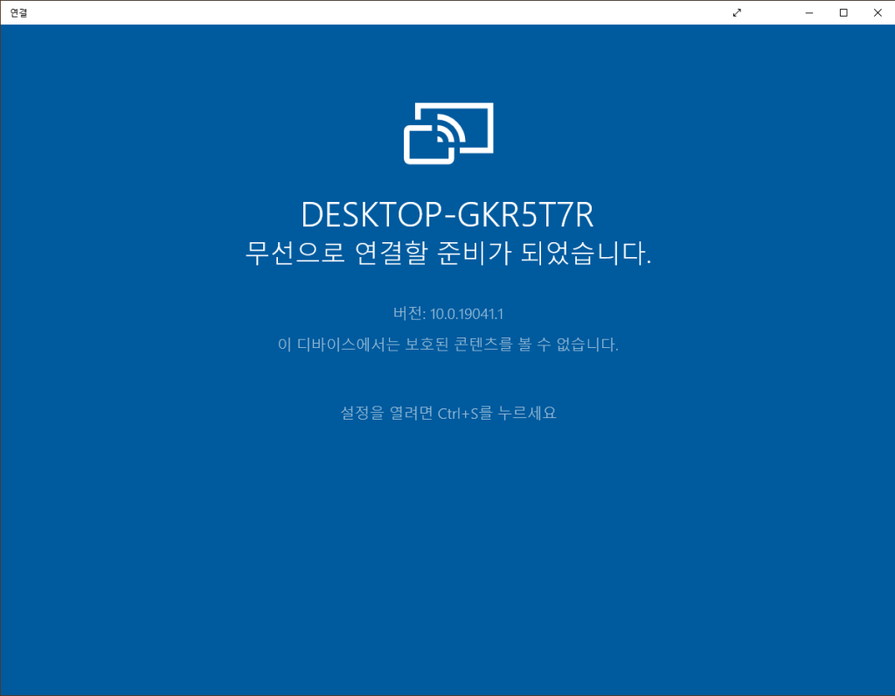Maximize the 연결 window
The height and width of the screenshot is (696, 895).
843,12
